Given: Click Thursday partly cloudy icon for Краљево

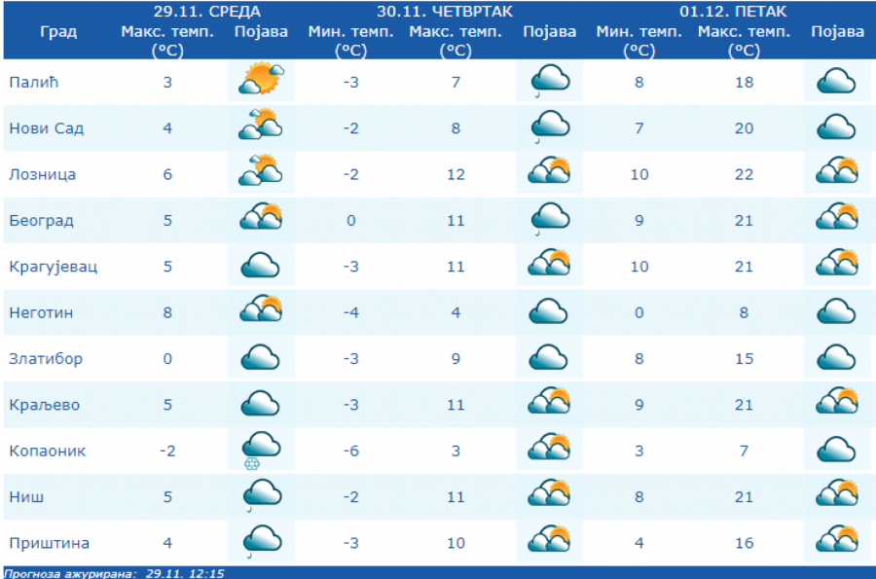Looking at the screenshot, I should click(549, 404).
